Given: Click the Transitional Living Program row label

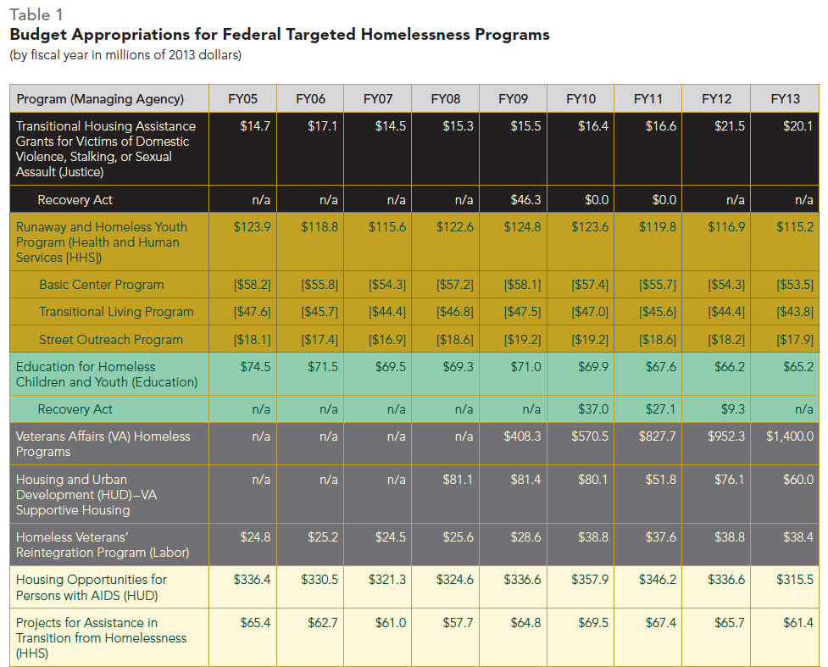Looking at the screenshot, I should (116, 312).
